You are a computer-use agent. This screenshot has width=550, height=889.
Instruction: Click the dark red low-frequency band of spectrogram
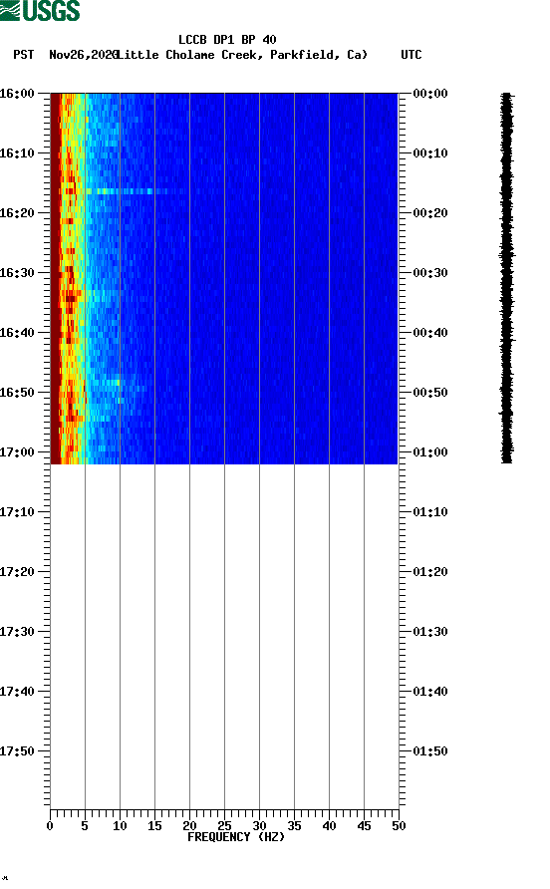coord(56,278)
